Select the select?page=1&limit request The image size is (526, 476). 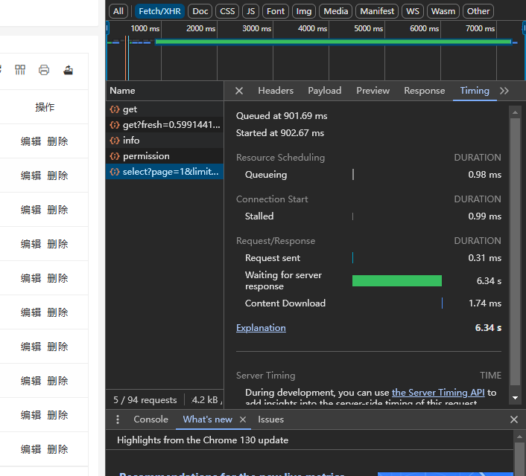[x=165, y=172]
